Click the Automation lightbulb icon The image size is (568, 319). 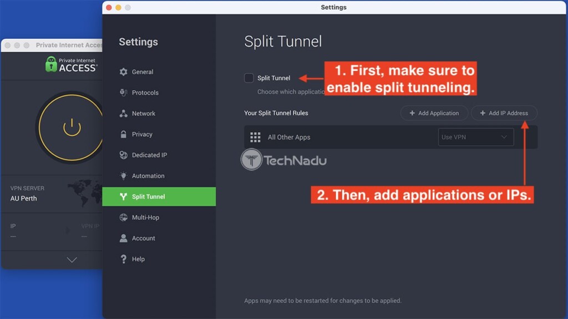coord(123,176)
